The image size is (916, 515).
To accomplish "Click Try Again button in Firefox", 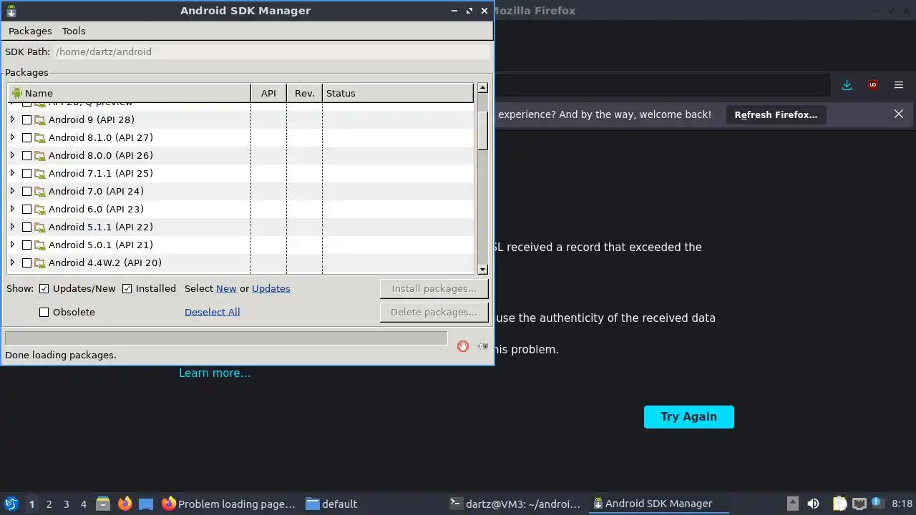I will click(x=688, y=416).
